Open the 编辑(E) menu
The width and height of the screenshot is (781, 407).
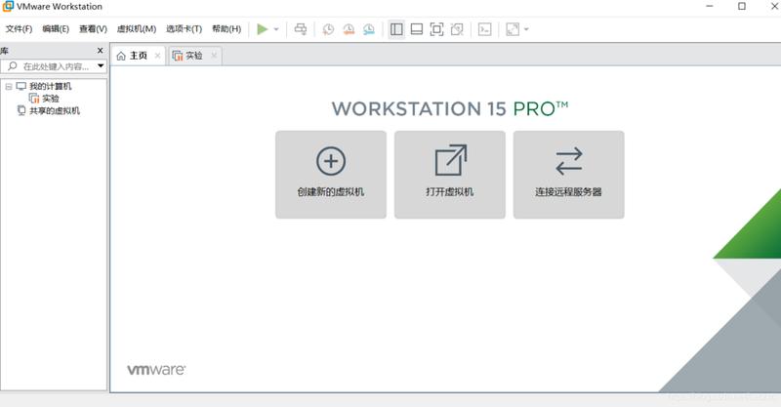pyautogui.click(x=56, y=29)
